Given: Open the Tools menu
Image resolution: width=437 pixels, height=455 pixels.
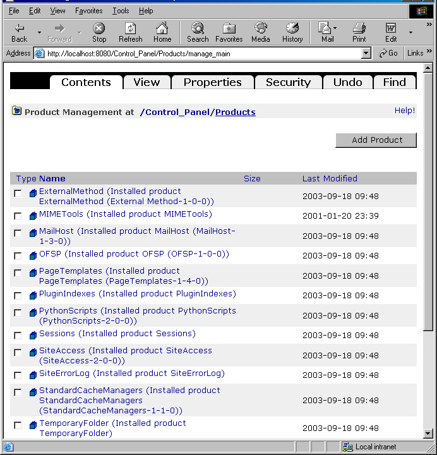Looking at the screenshot, I should [x=121, y=11].
